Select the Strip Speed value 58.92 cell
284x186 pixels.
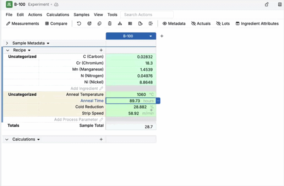coord(131,113)
